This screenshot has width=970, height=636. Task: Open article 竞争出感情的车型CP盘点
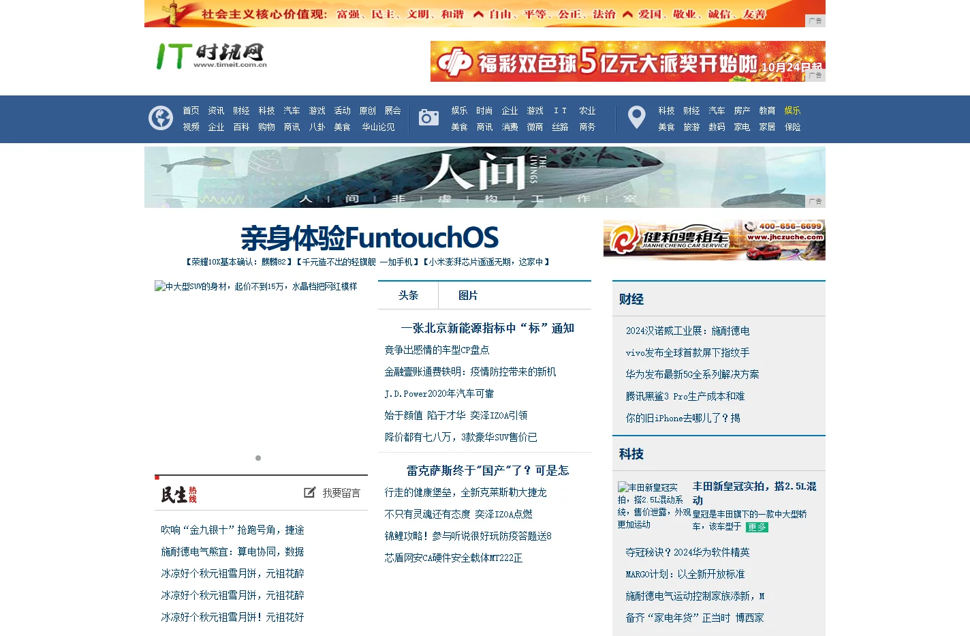coord(437,350)
